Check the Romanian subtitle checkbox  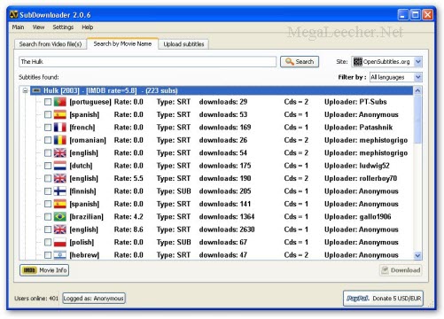[x=48, y=140]
